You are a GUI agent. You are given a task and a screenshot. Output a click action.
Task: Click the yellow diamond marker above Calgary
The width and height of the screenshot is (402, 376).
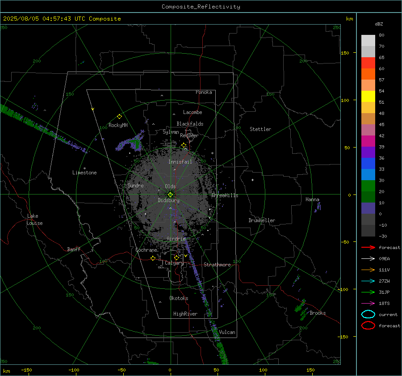[176, 258]
